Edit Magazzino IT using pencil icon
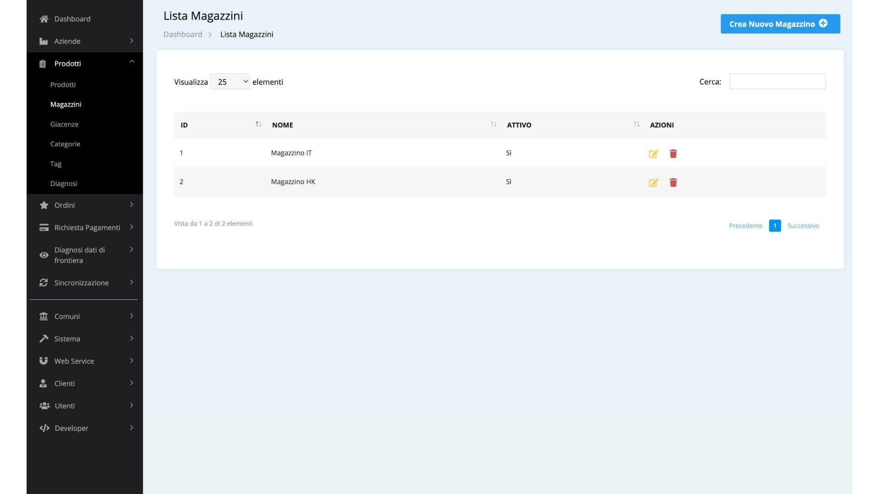 tap(654, 154)
